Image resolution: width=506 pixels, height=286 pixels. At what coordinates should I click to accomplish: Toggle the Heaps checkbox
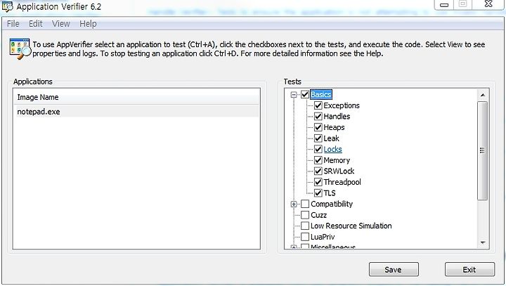[x=318, y=127]
